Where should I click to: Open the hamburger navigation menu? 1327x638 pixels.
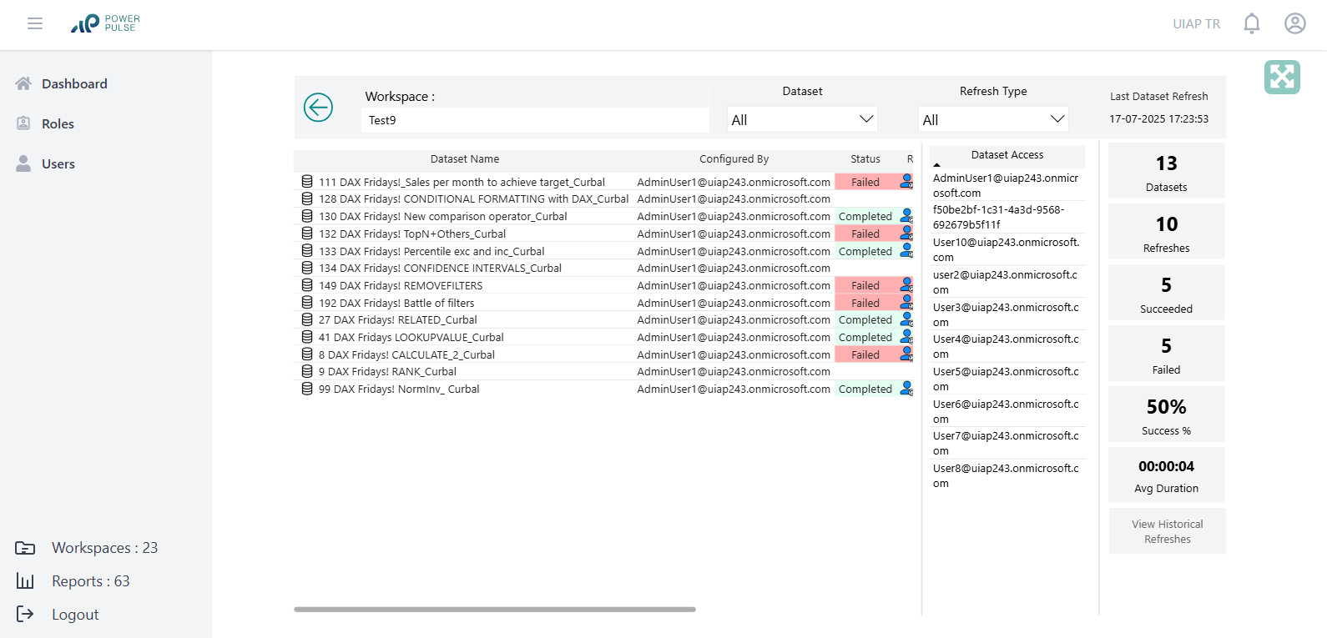(35, 23)
